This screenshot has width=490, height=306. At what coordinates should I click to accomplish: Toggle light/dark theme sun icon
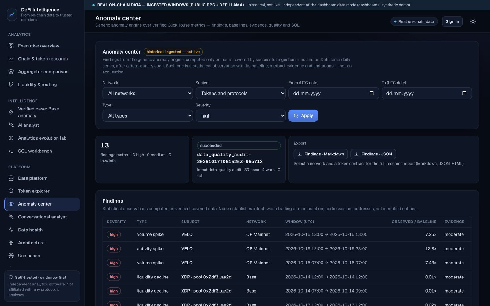tap(473, 21)
